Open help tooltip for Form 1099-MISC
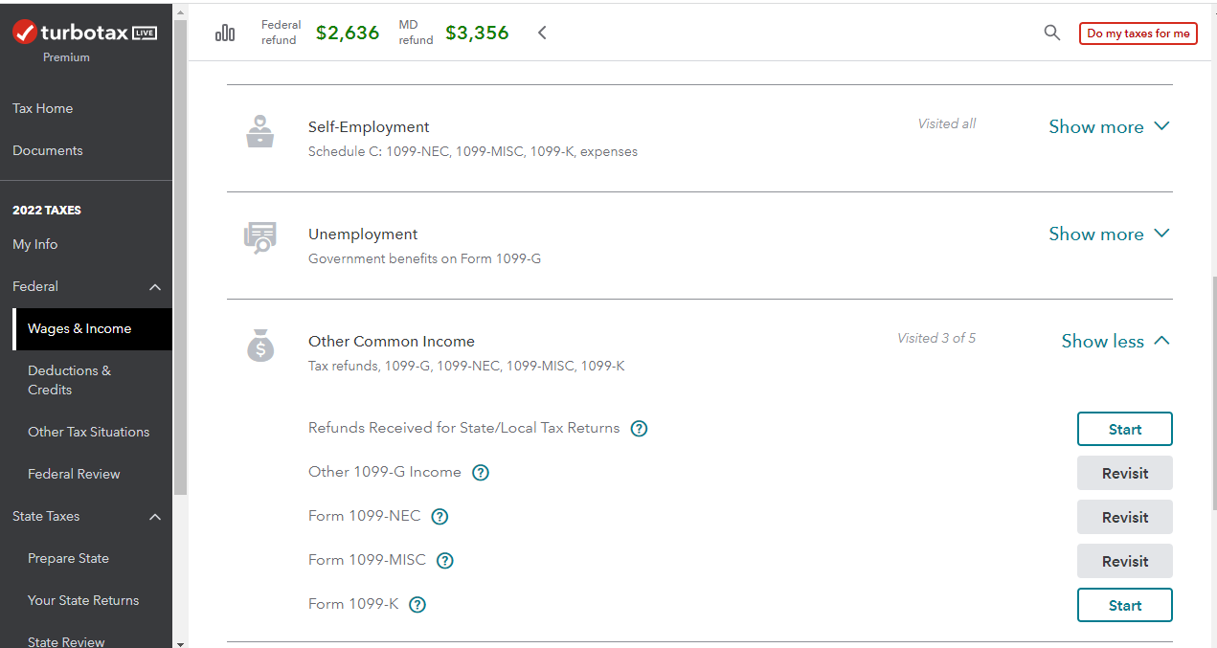 (x=444, y=561)
